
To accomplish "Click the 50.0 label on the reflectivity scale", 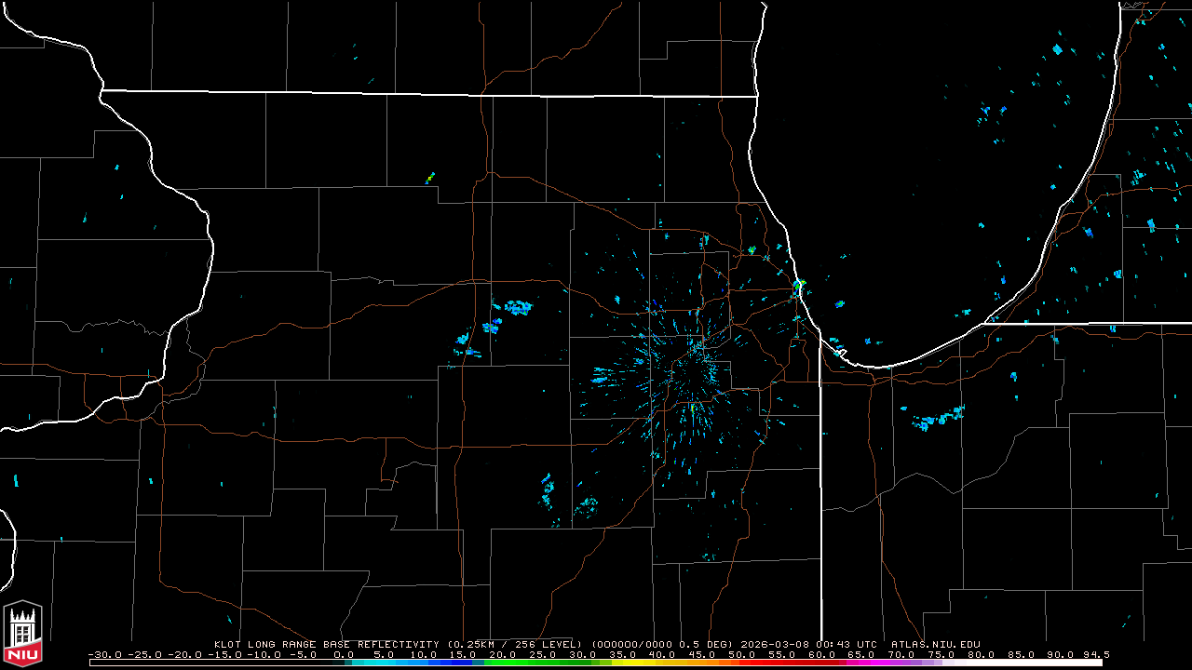I will (x=742, y=654).
